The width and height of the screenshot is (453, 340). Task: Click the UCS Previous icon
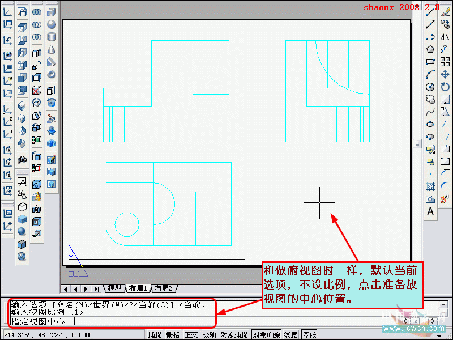(7, 40)
